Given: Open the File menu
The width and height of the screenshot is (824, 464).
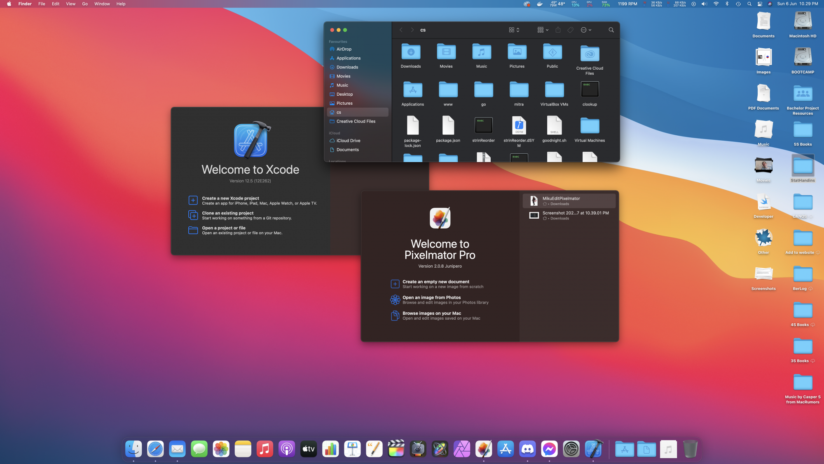Looking at the screenshot, I should click(x=42, y=4).
